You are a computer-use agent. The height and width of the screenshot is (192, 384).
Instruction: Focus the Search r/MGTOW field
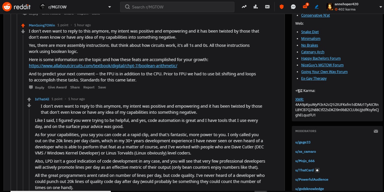pyautogui.click(x=177, y=7)
